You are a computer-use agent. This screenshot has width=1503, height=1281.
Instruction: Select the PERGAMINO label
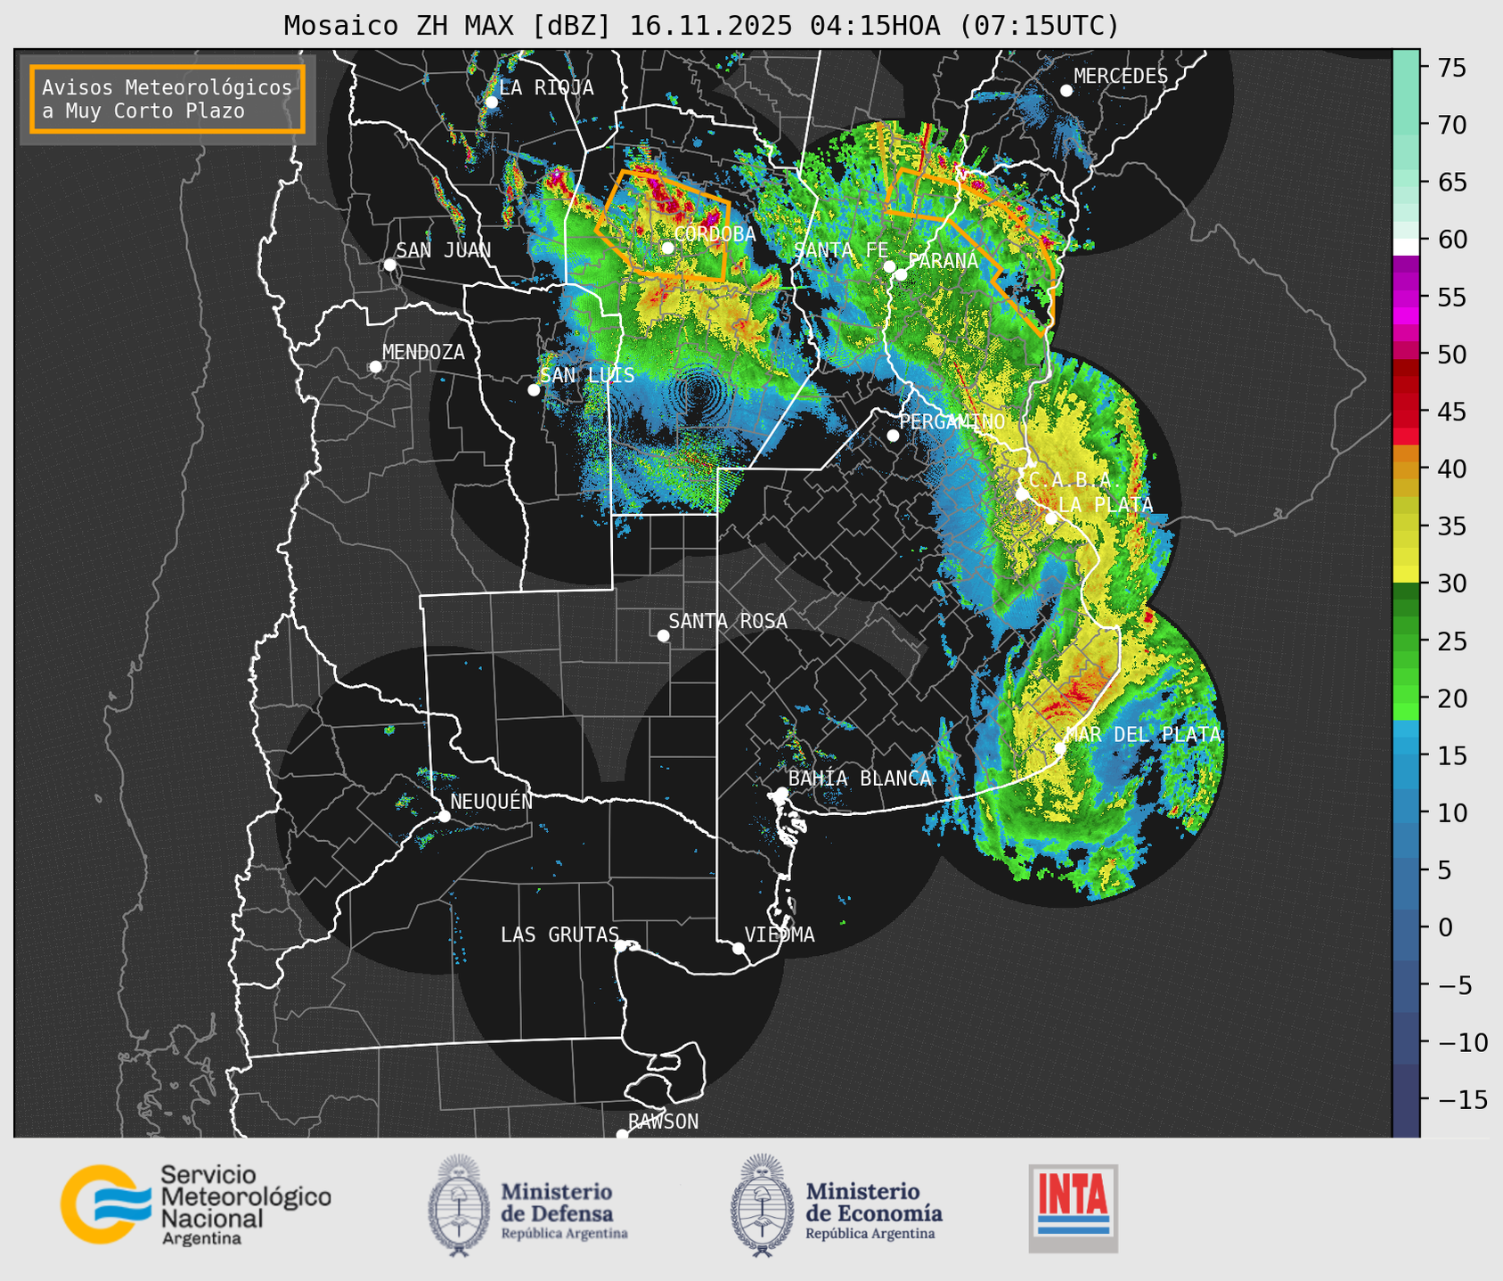pos(952,421)
